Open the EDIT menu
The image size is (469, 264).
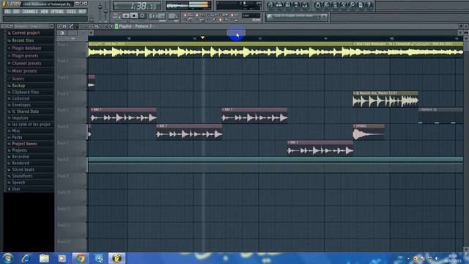[16, 12]
